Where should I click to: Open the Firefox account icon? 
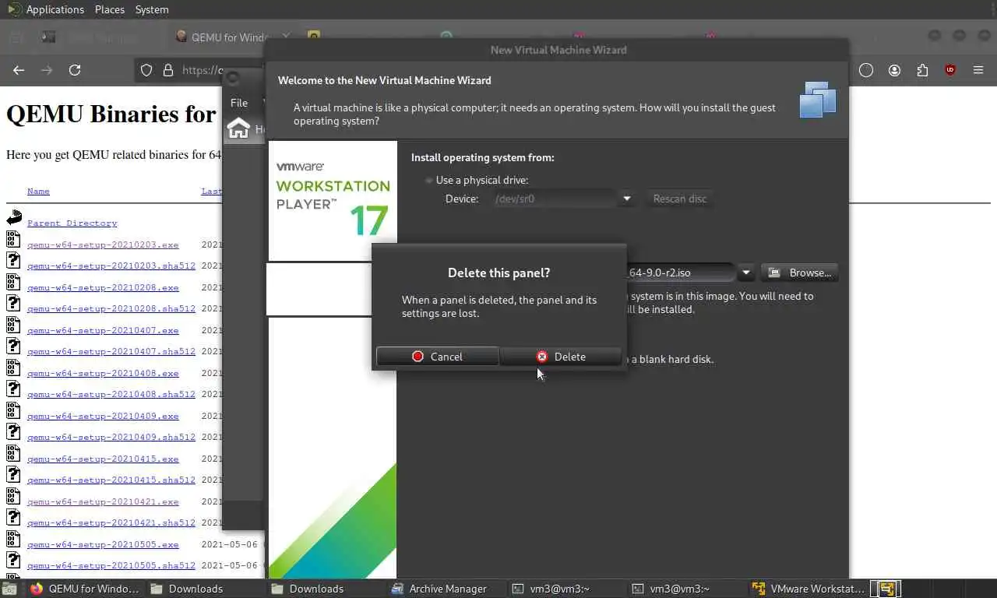(894, 70)
